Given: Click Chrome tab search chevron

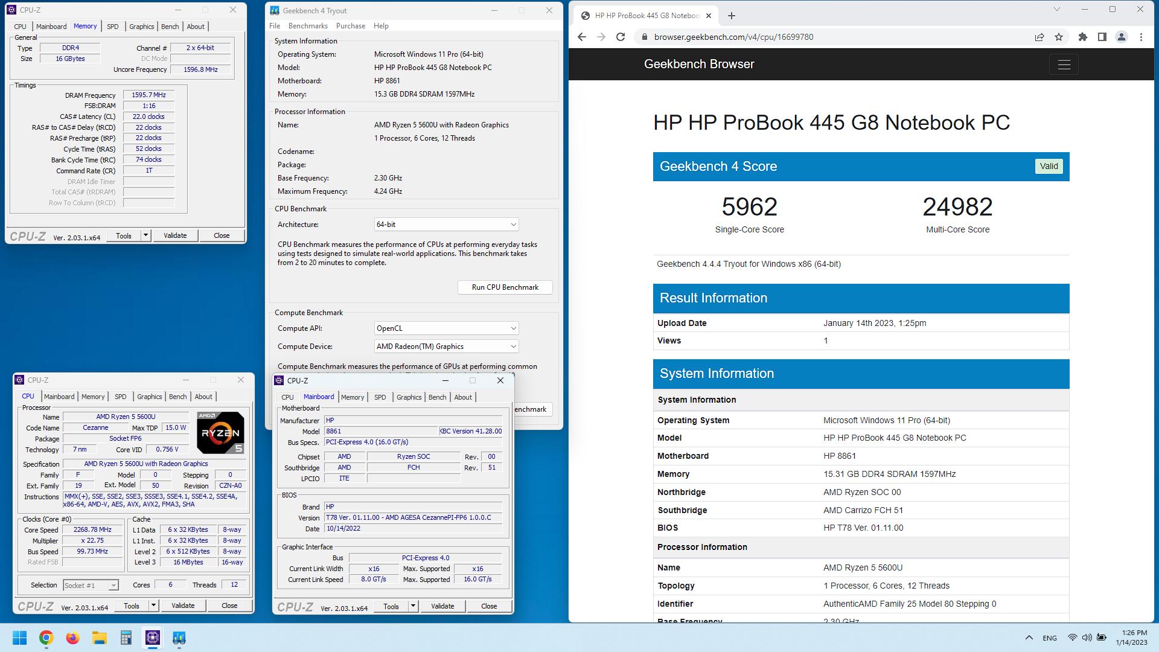Looking at the screenshot, I should [x=1057, y=9].
